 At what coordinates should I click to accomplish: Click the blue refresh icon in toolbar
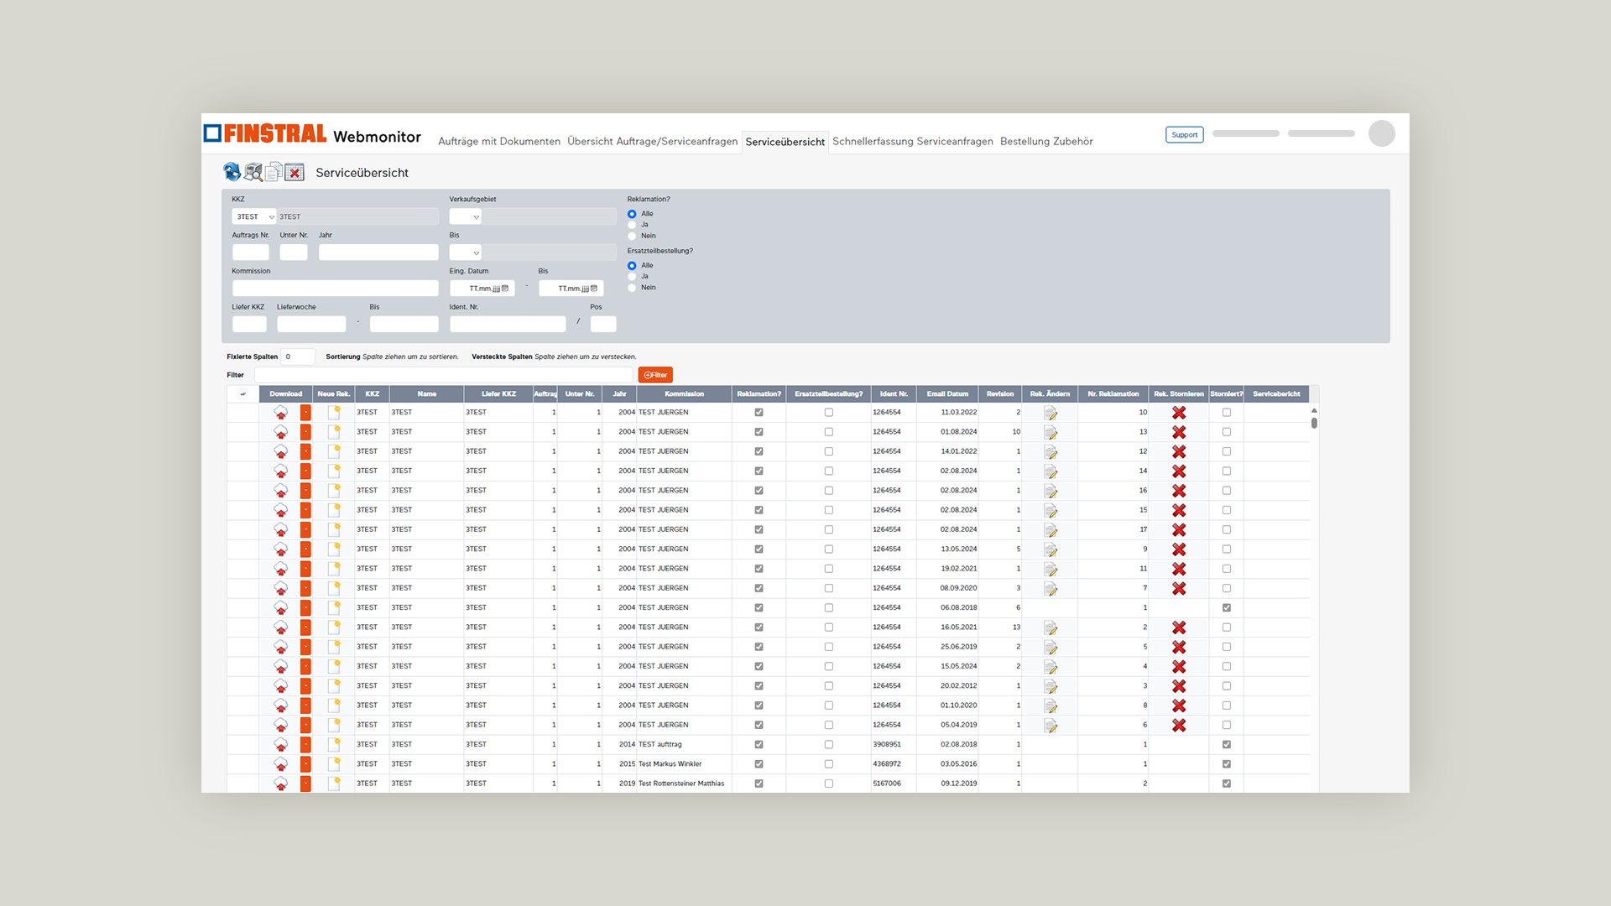232,172
